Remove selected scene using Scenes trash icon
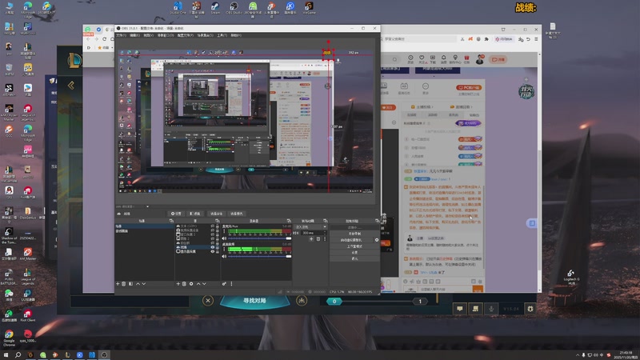 pos(124,284)
